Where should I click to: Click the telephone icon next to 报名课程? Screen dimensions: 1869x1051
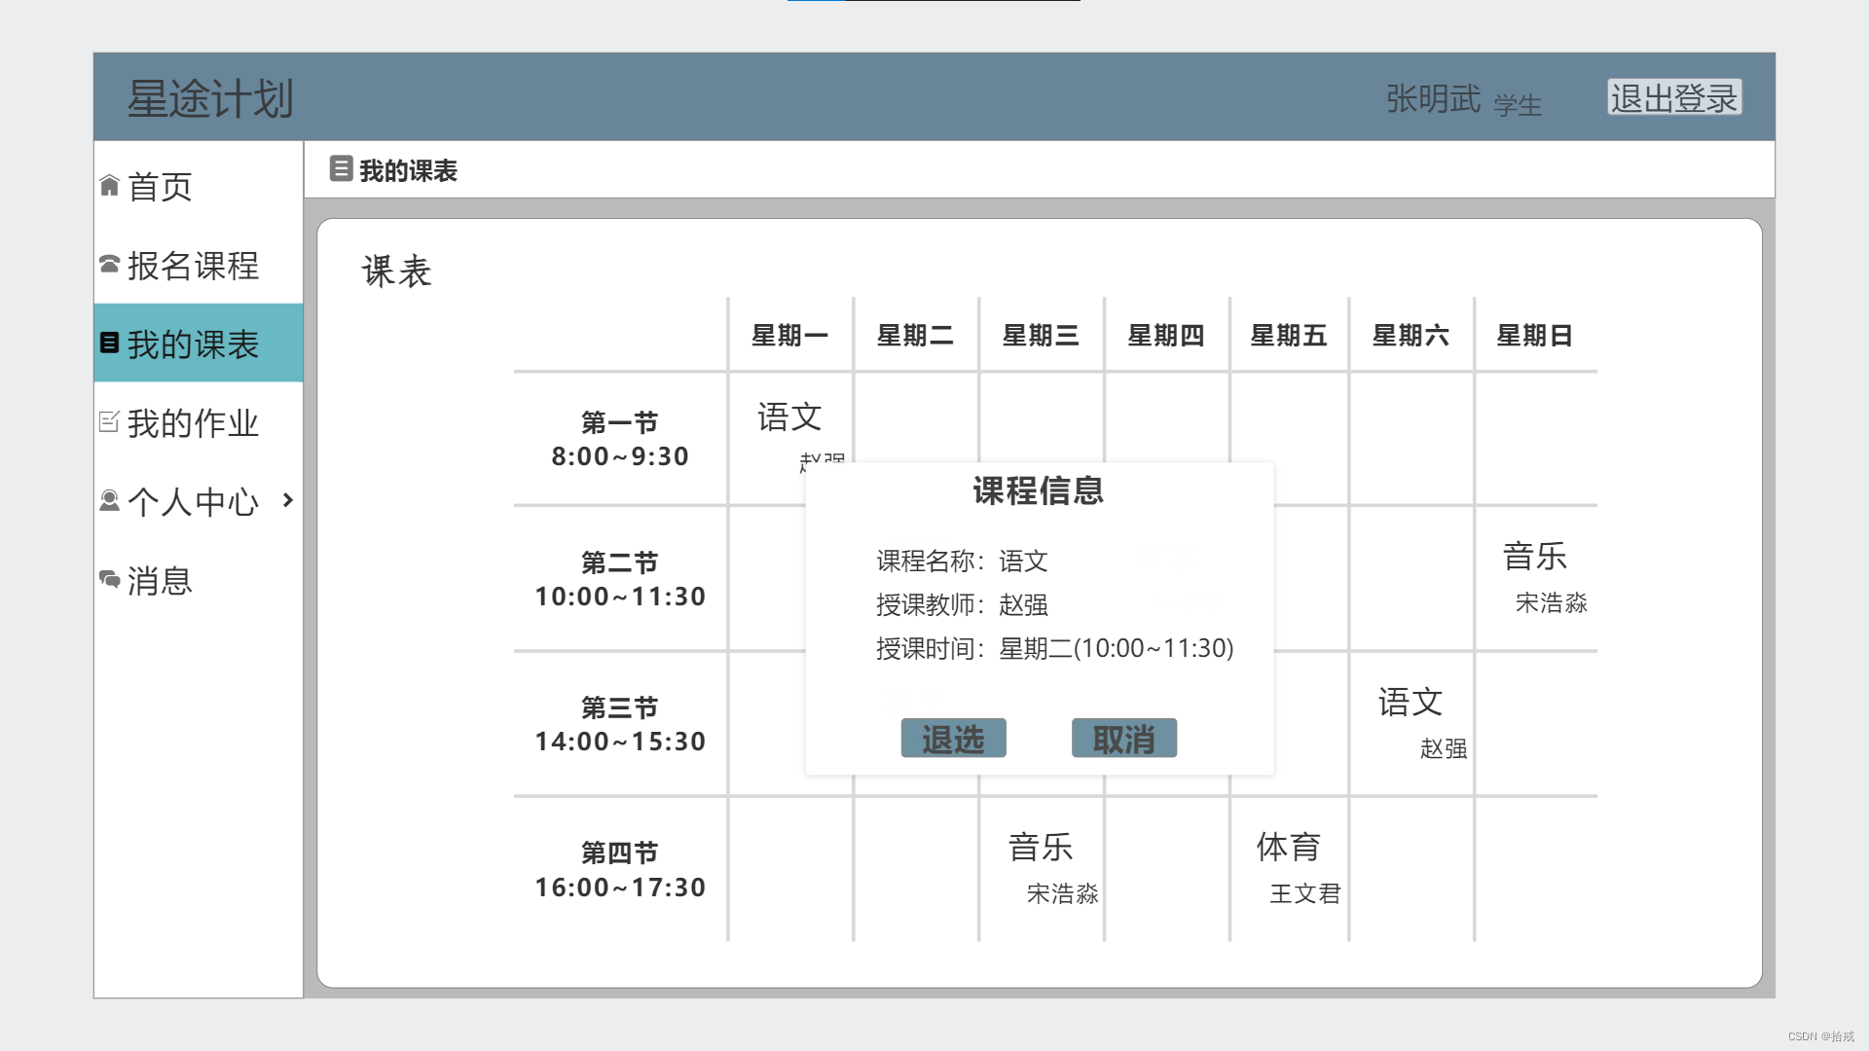(x=109, y=264)
